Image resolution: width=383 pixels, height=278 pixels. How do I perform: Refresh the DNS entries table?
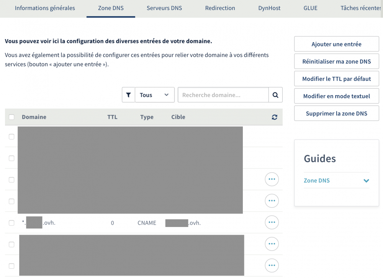[x=274, y=117]
